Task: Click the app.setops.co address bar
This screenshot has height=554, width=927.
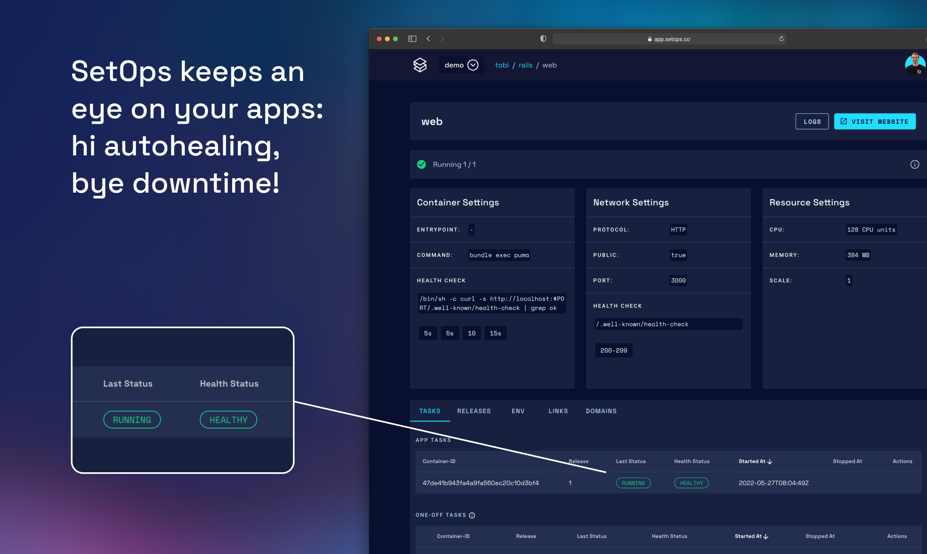Action: (x=669, y=39)
